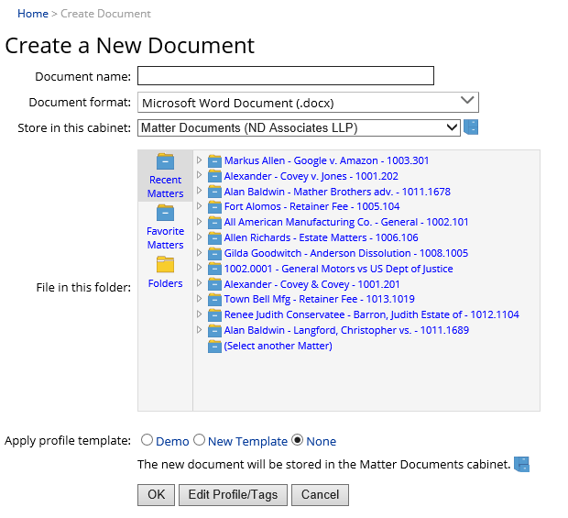568x518 pixels.
Task: Click the Recent Matters folder icon
Action: pyautogui.click(x=165, y=162)
